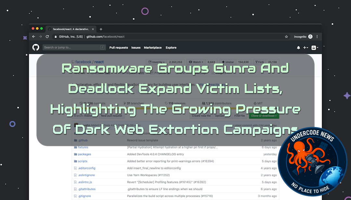The width and height of the screenshot is (351, 200).
Task: Click the file icon beside .eslintignore
Action: (75, 175)
